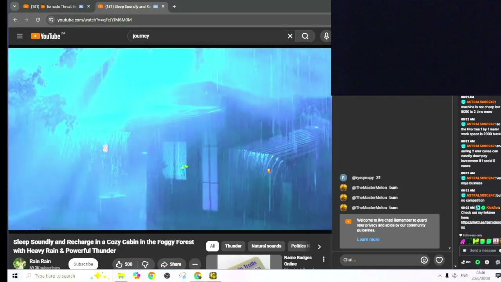Open the emoji picker in live chat
Viewport: 501px width, 282px height.
pyautogui.click(x=424, y=260)
